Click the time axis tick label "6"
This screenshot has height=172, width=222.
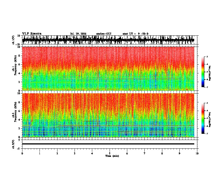pyautogui.click(x=127, y=153)
